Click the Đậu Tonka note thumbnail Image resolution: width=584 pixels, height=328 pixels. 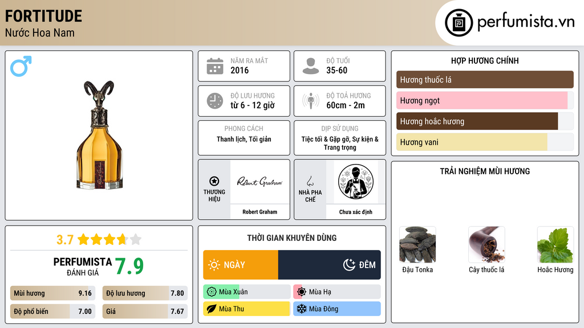[417, 245]
